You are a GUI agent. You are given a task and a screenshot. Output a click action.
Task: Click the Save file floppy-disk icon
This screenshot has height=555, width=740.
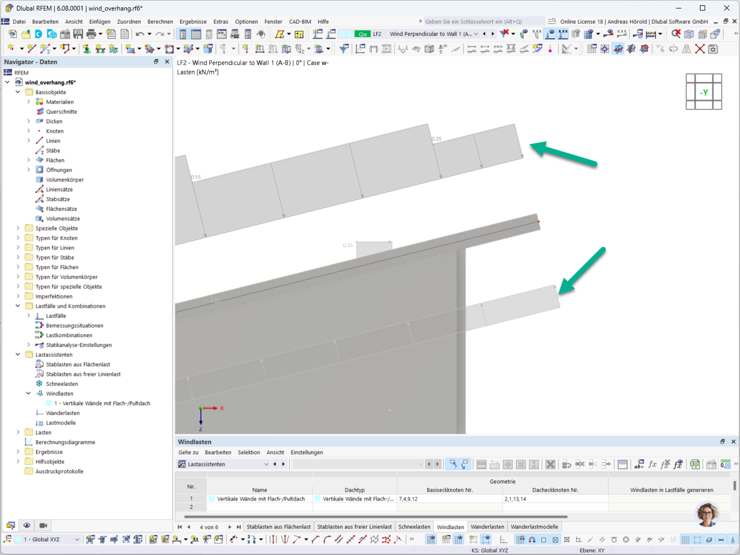78,34
